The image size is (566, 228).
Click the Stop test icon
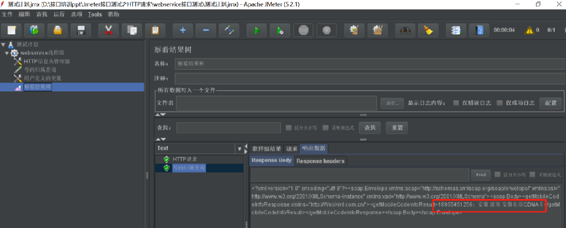pyautogui.click(x=303, y=30)
